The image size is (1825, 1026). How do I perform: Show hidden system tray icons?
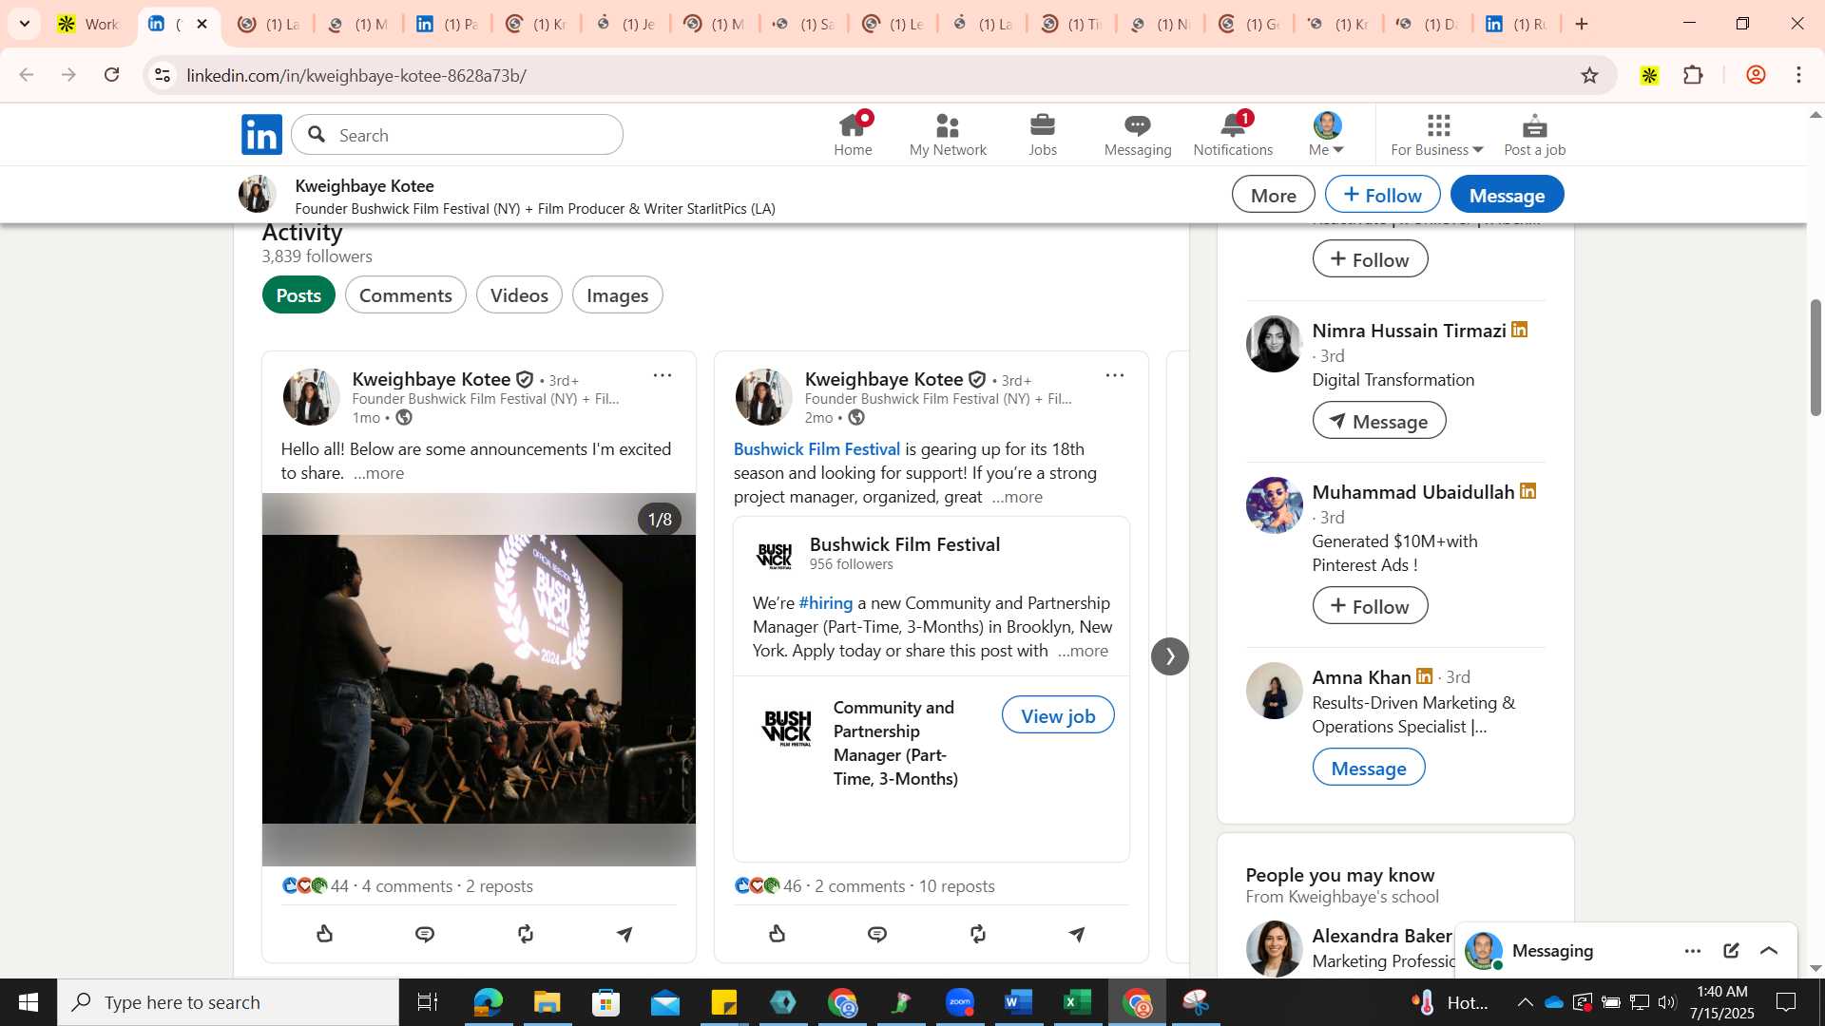pyautogui.click(x=1525, y=1002)
